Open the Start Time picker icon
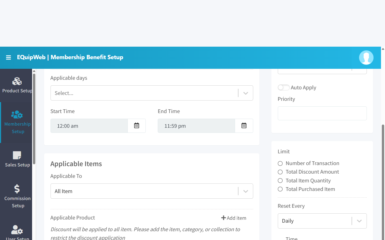The image size is (385, 240). tap(137, 126)
